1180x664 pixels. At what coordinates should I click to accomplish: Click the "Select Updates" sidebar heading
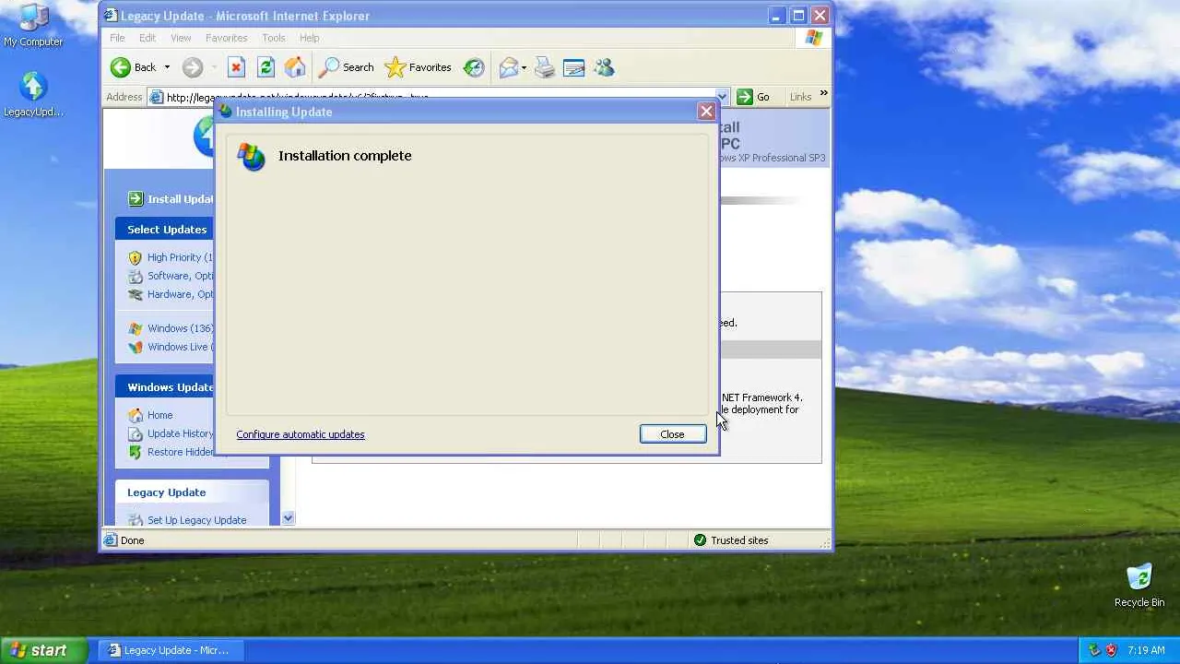[167, 230]
